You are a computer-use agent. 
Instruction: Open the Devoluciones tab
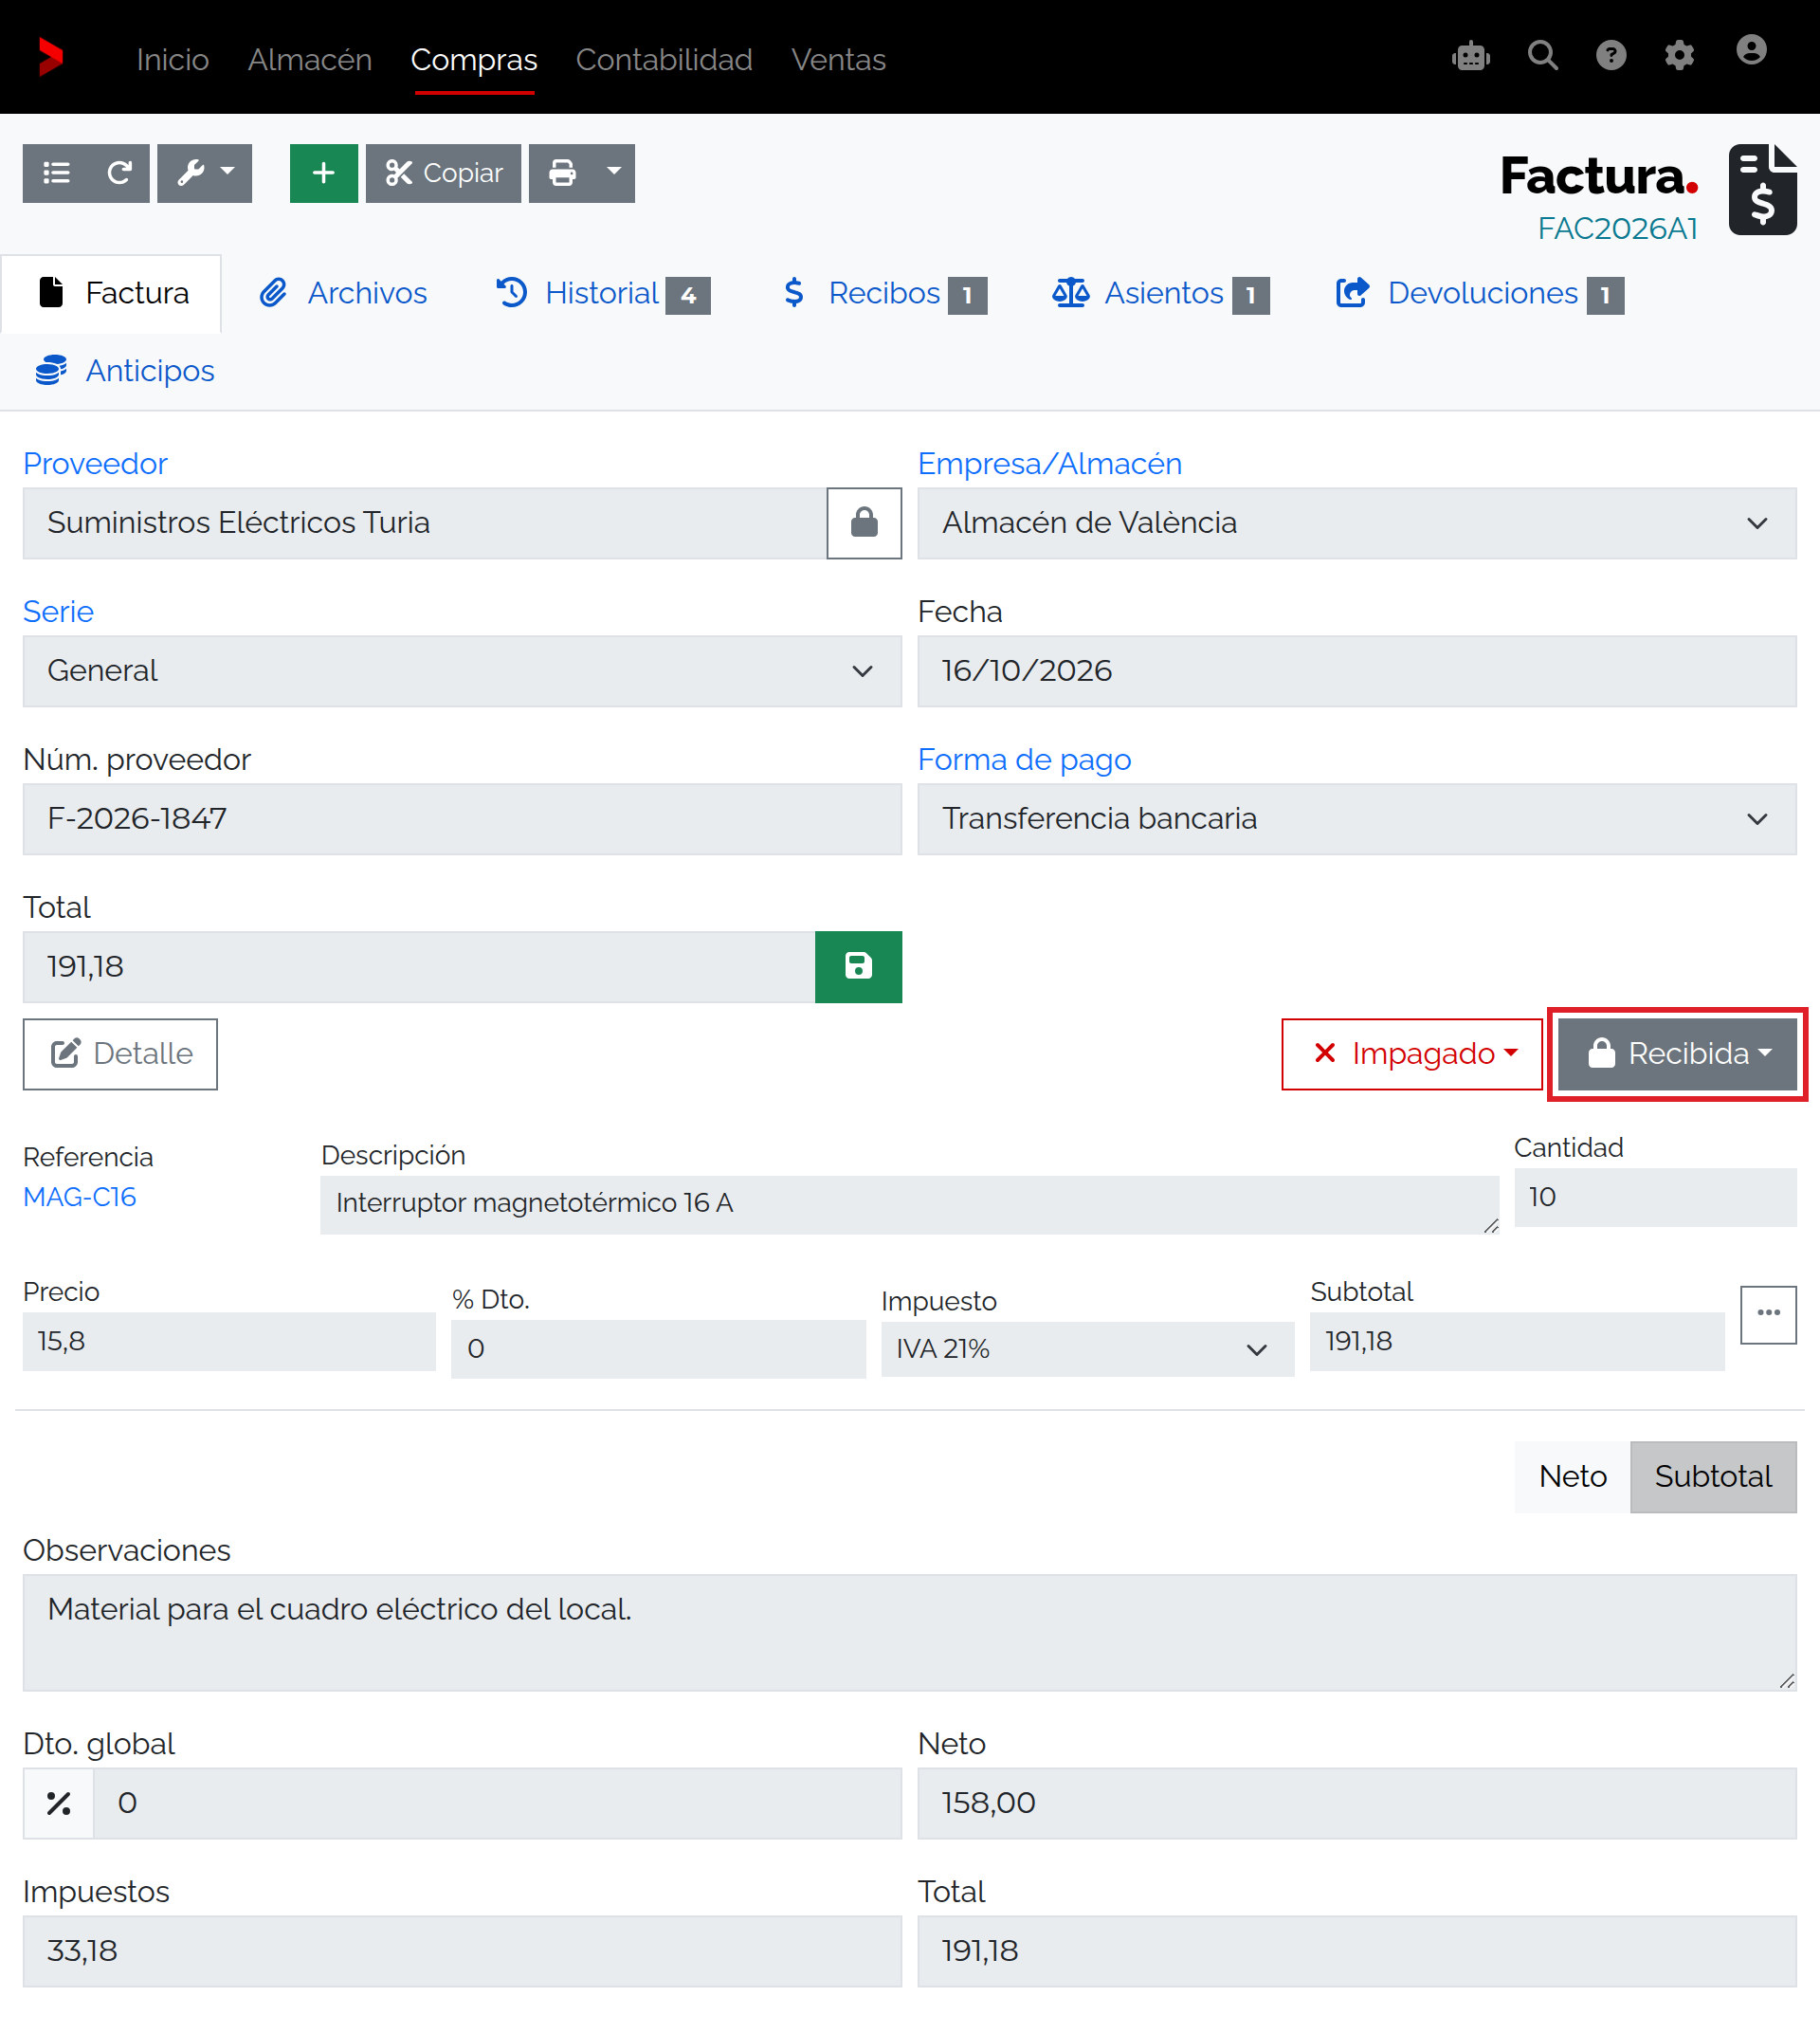[x=1480, y=293]
